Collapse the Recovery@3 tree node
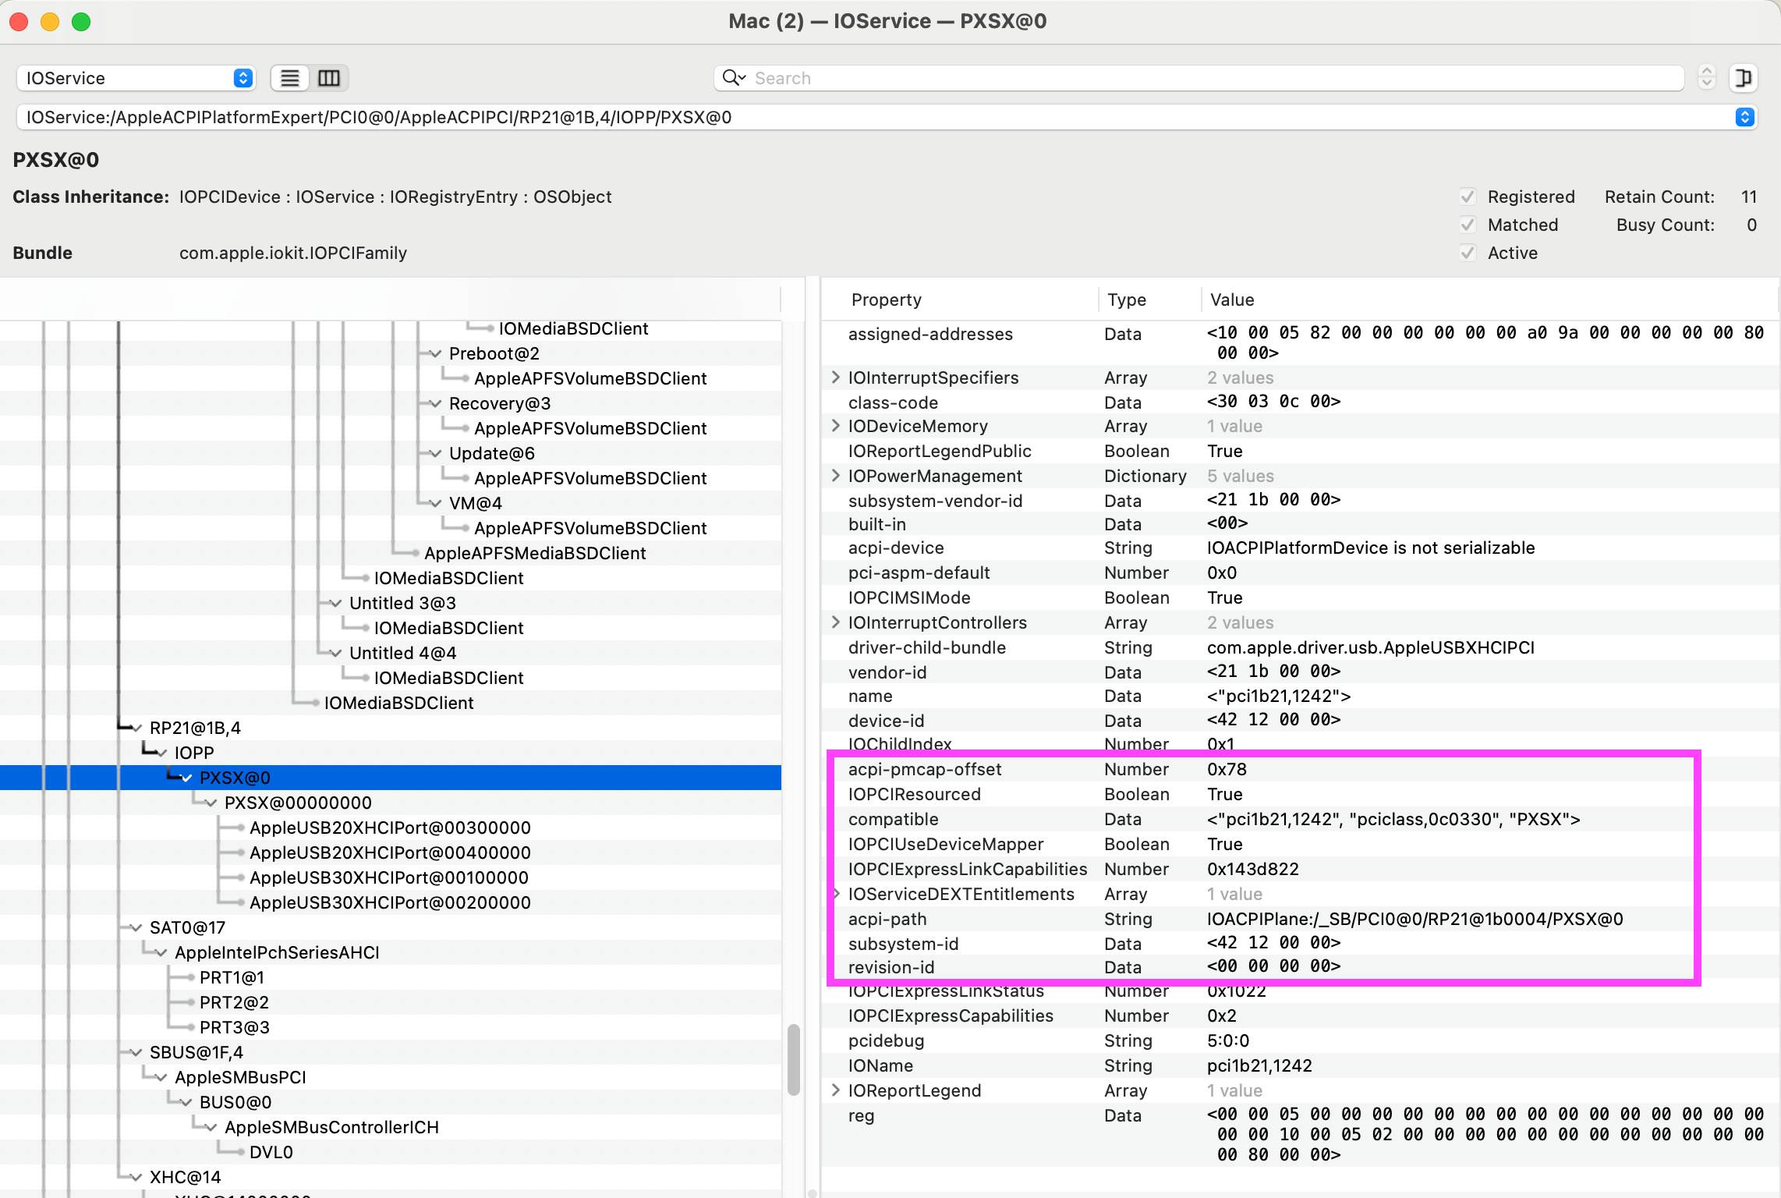Viewport: 1781px width, 1198px height. pyautogui.click(x=435, y=403)
